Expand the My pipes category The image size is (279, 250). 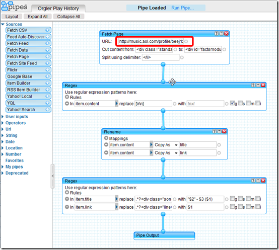pyautogui.click(x=3, y=166)
